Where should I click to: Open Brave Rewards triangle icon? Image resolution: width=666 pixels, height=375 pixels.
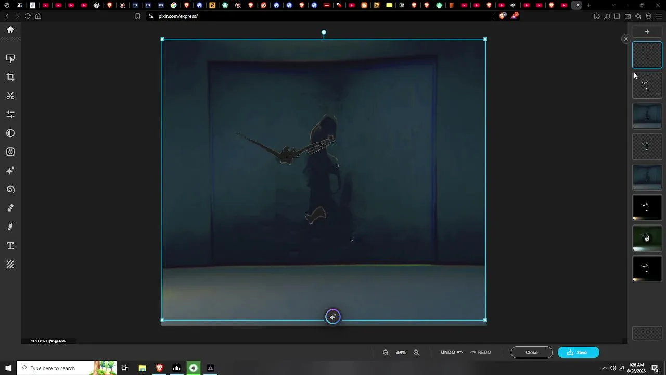(514, 16)
